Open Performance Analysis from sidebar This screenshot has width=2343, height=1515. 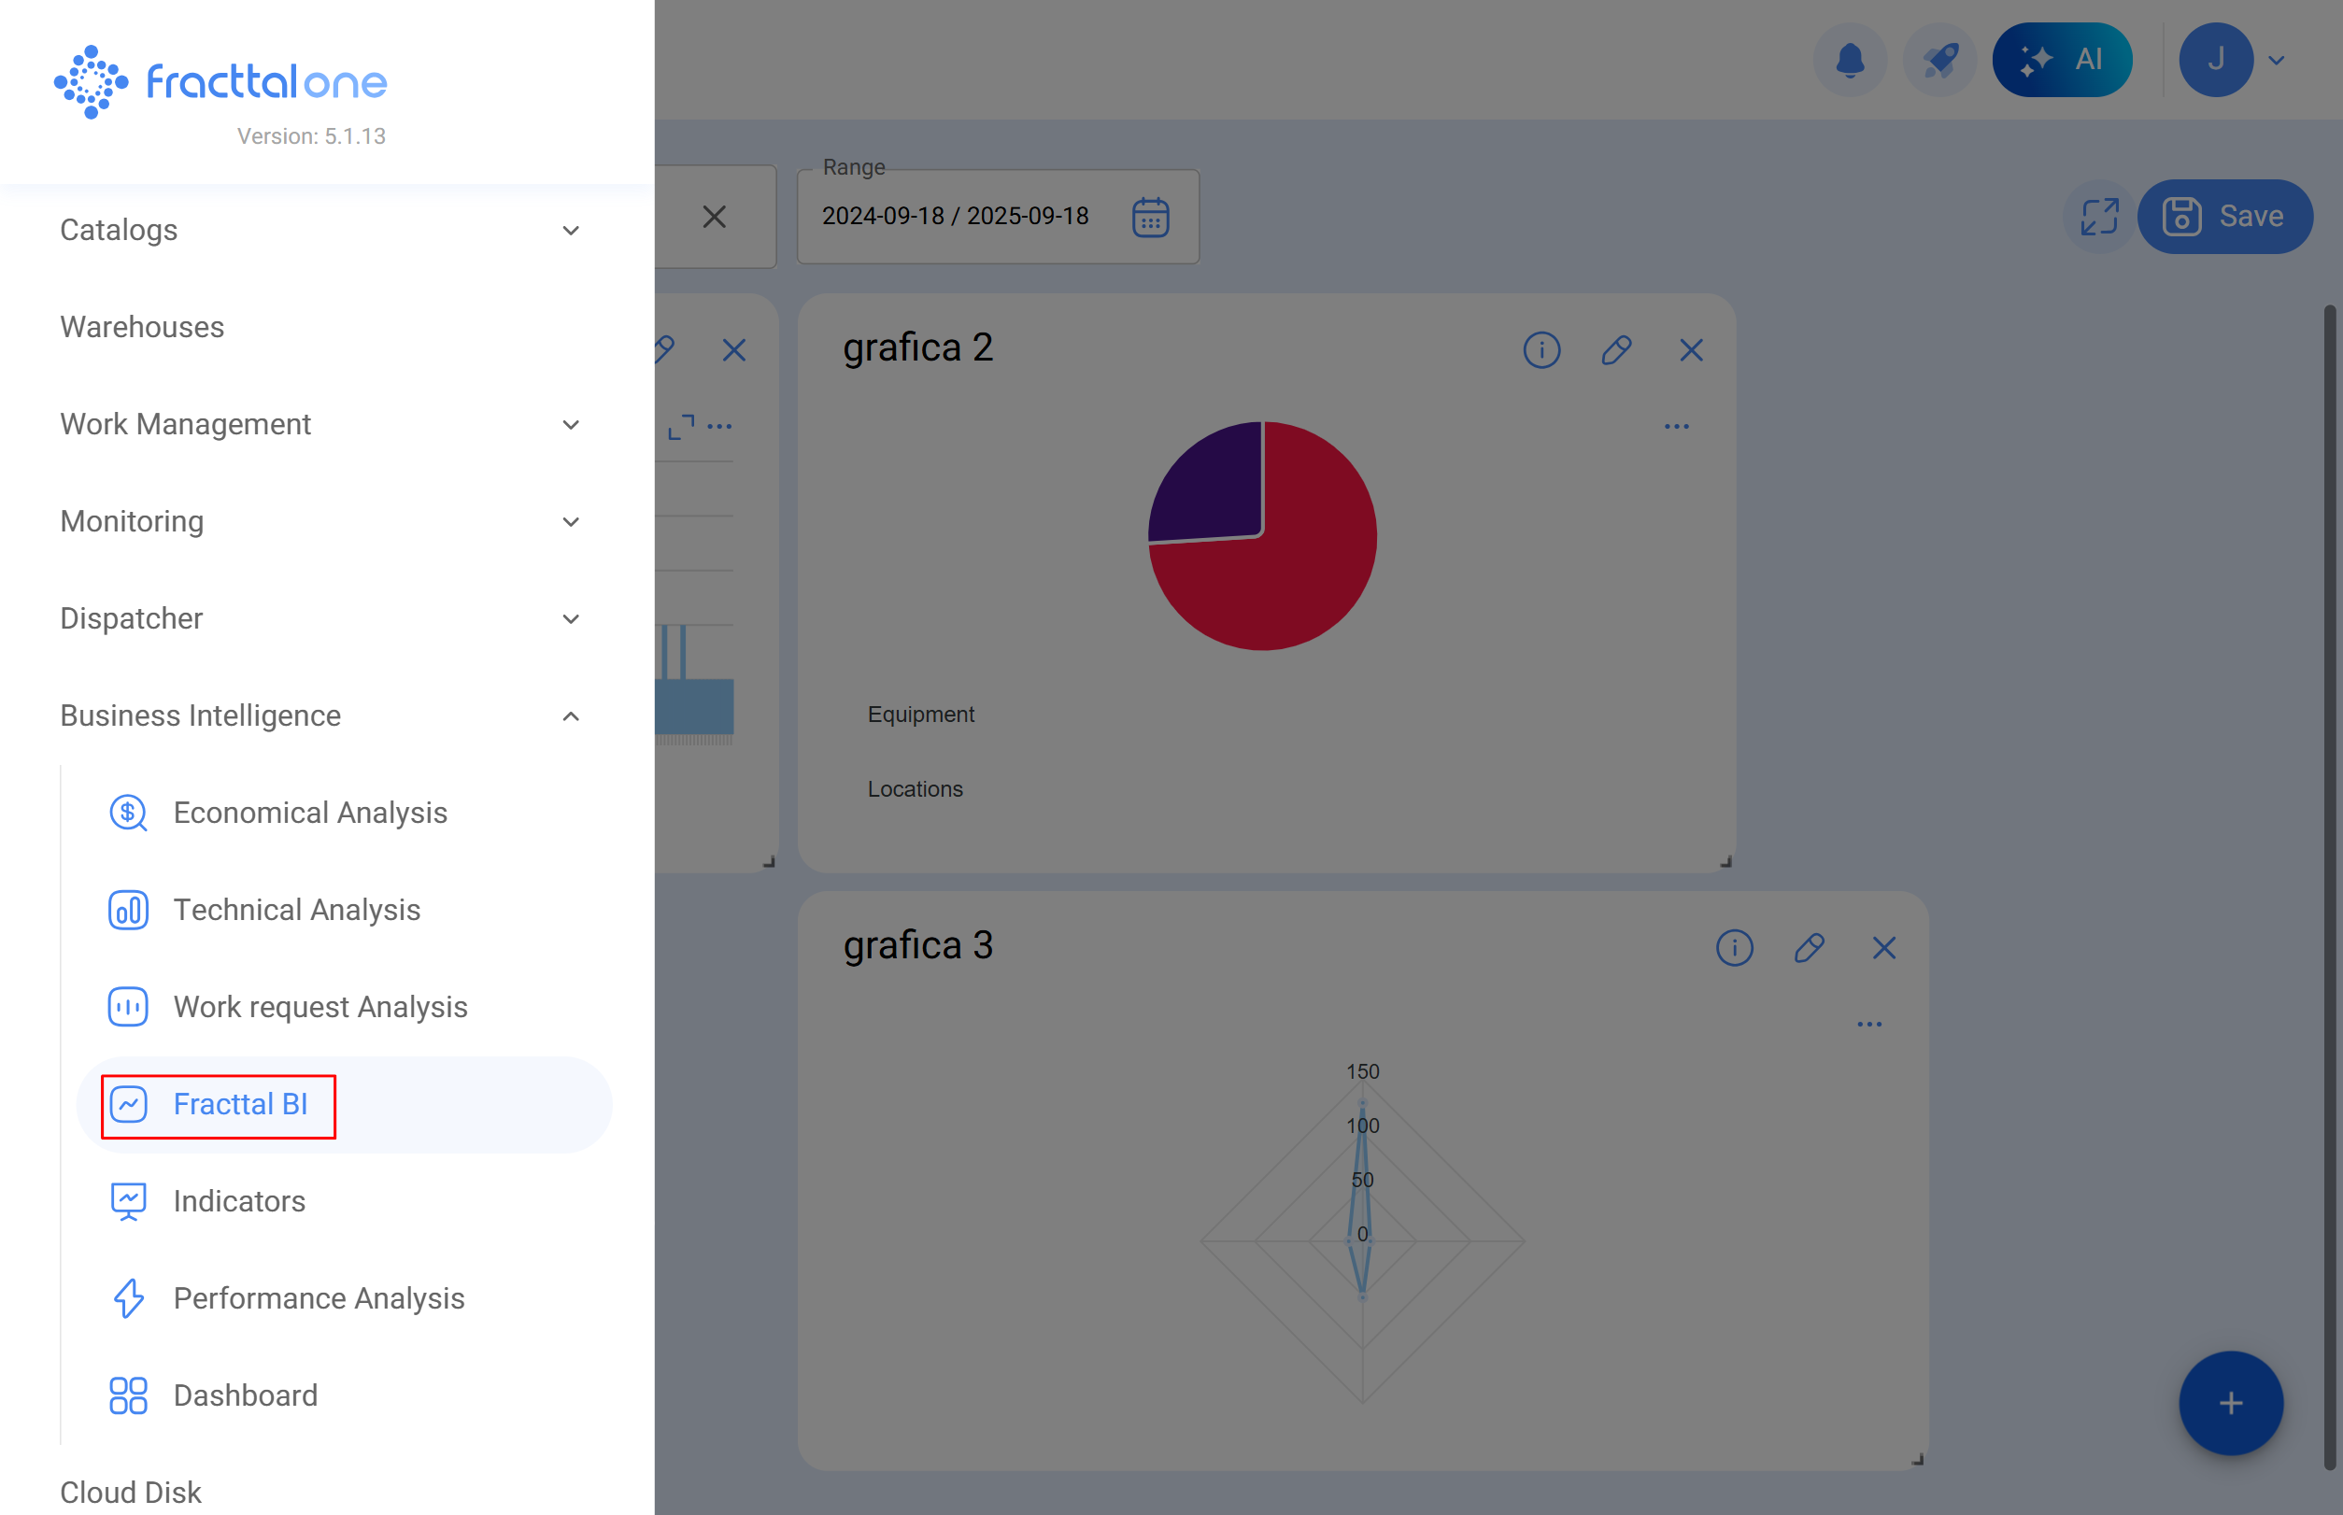coord(318,1298)
